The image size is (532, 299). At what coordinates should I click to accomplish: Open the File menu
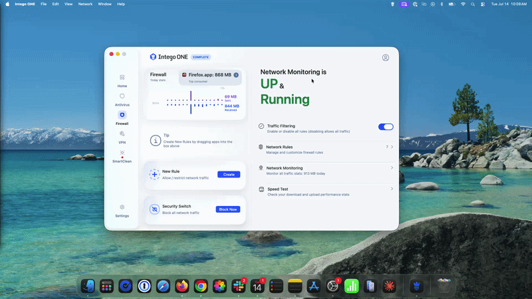[43, 4]
